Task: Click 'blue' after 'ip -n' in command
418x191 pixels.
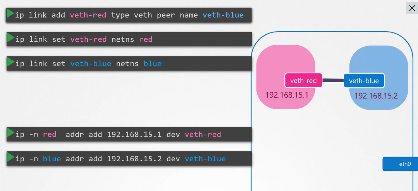Action: (x=52, y=159)
